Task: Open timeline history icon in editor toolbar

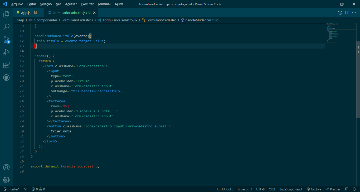Action: pyautogui.click(x=340, y=13)
